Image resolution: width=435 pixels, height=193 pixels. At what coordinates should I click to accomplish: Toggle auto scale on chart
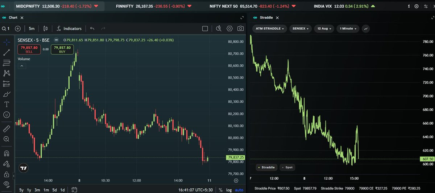[x=239, y=190]
